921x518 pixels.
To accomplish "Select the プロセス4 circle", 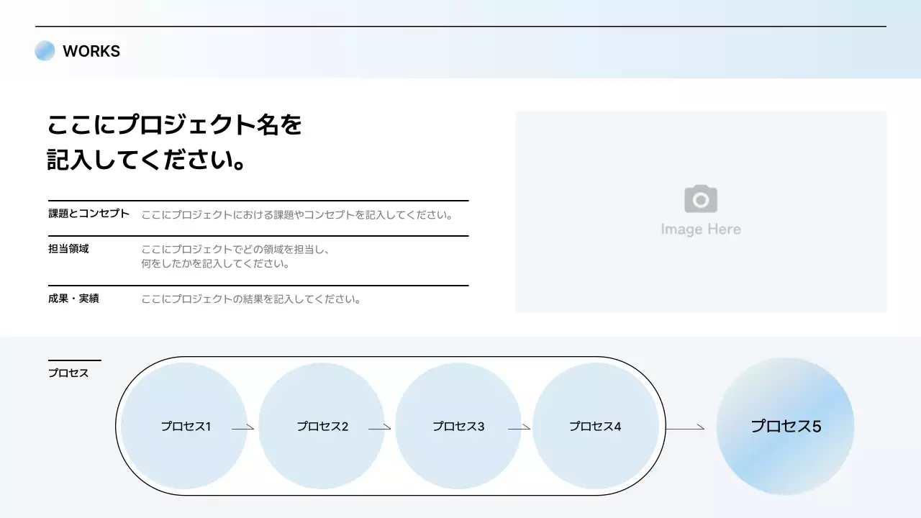I will pyautogui.click(x=596, y=426).
